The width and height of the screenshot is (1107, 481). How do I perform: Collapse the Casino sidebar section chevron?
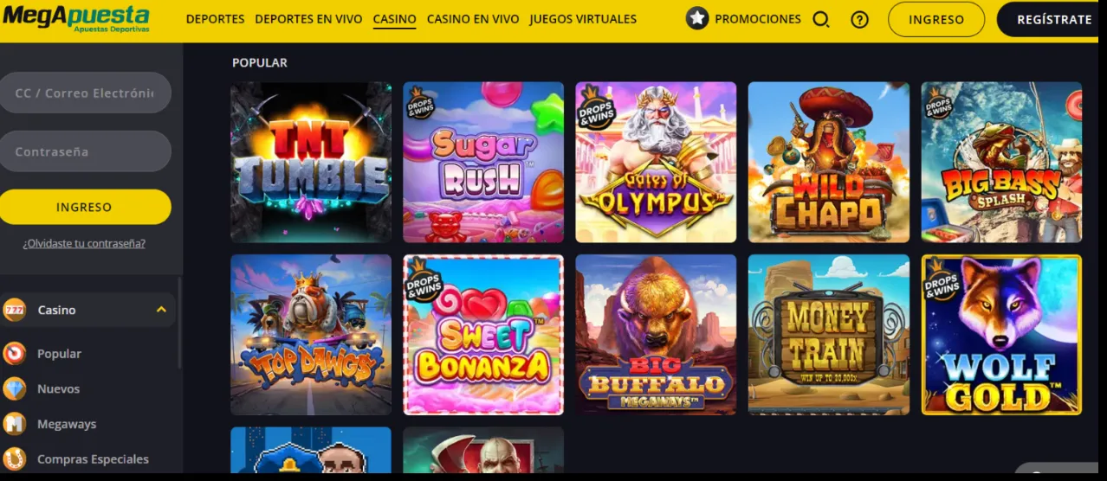(161, 310)
